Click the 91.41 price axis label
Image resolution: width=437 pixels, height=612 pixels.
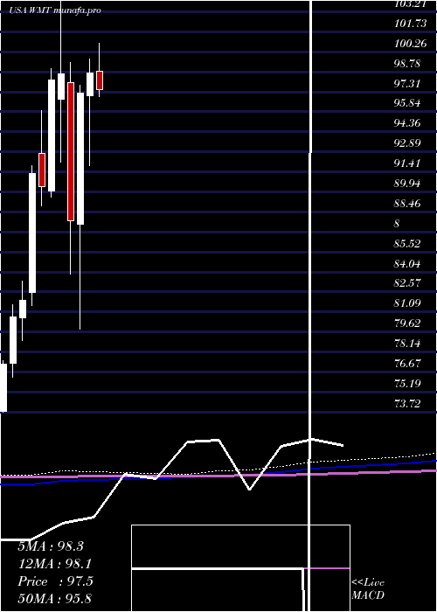coord(407,163)
